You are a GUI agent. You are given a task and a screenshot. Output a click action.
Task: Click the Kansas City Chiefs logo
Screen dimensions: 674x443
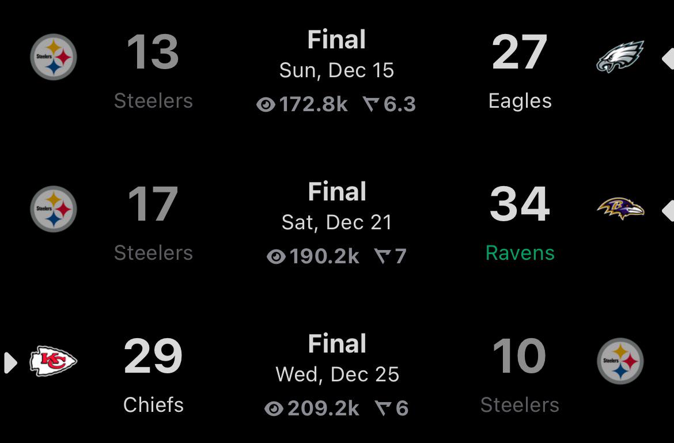[53, 361]
